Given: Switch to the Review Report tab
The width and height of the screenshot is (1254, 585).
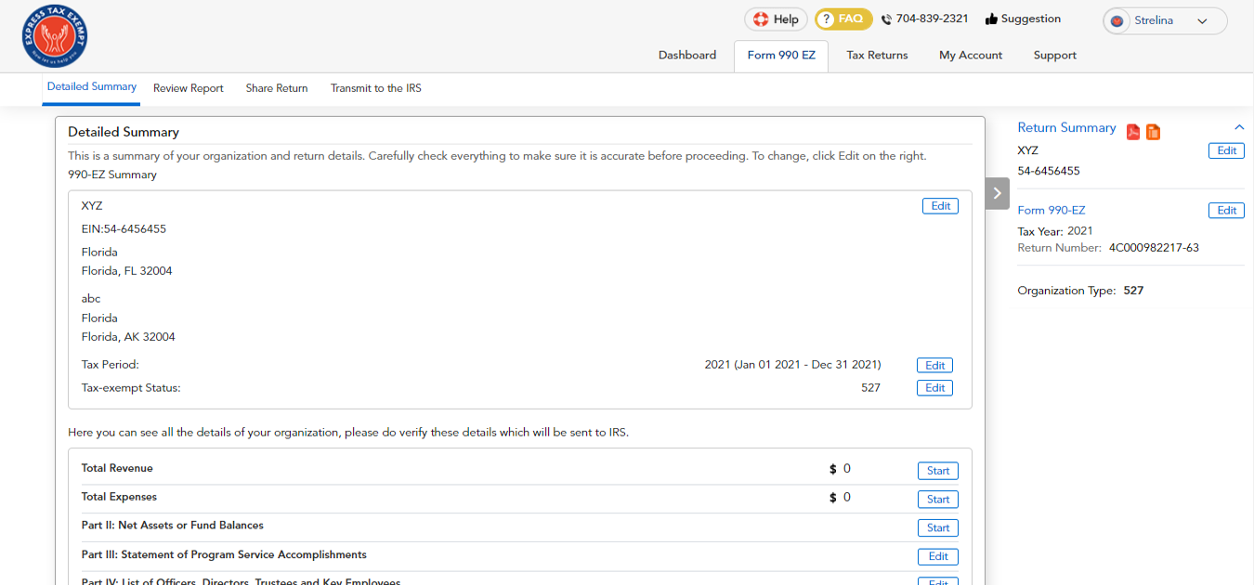Looking at the screenshot, I should point(188,88).
